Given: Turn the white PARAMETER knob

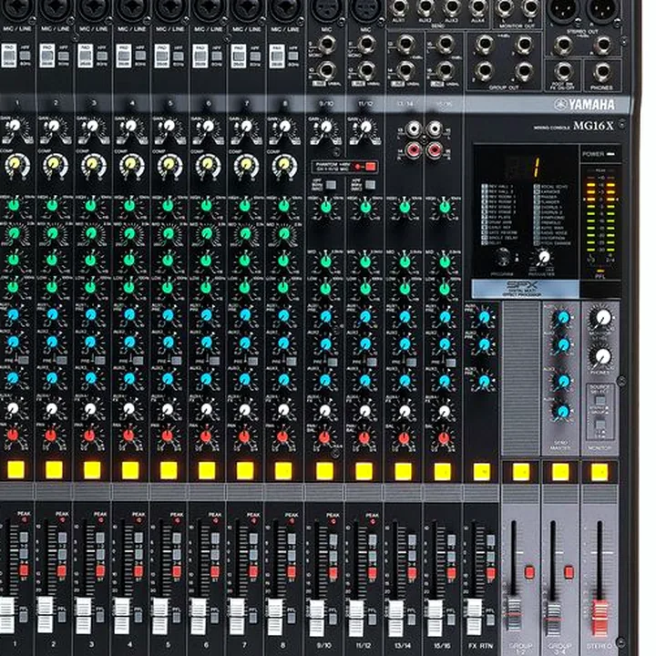Looking at the screenshot, I should pos(543,257).
